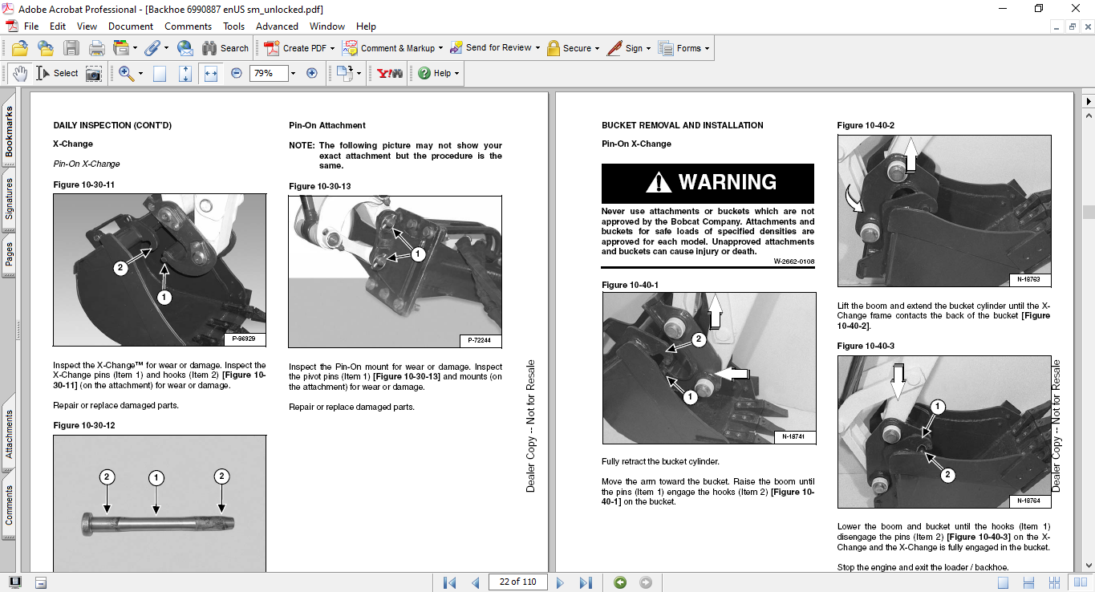Click the green Previous View button

pos(620,582)
